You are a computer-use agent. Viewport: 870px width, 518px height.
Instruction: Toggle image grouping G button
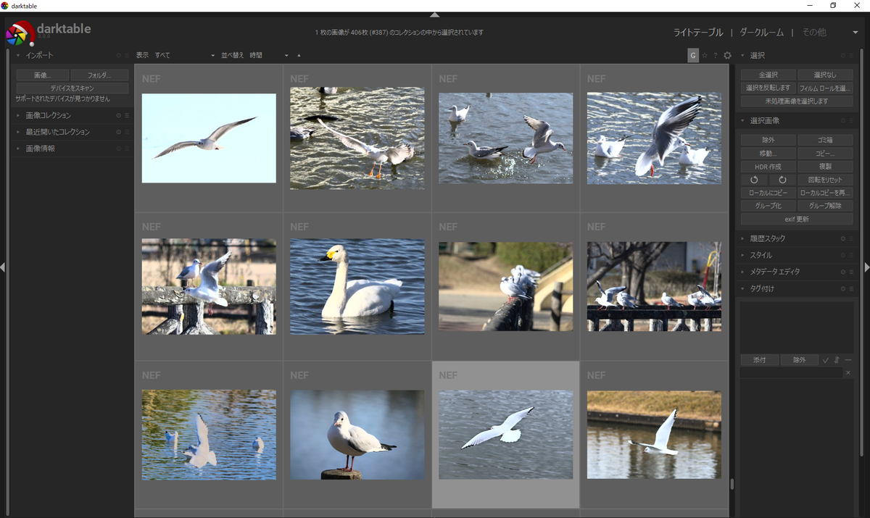pos(693,55)
